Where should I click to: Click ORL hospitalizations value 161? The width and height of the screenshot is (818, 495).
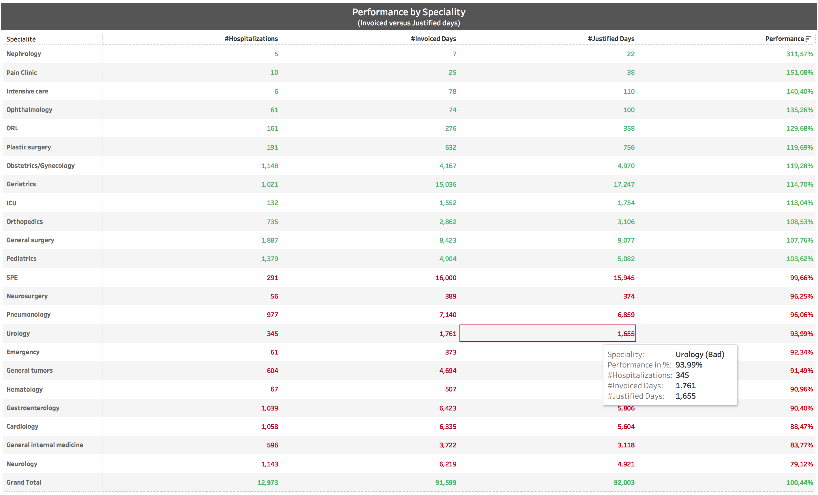tap(273, 128)
